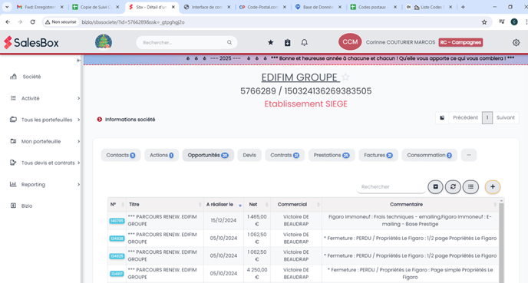This screenshot has height=283, width=528.
Task: Open the clipboard tasks icon in header
Action: [287, 42]
